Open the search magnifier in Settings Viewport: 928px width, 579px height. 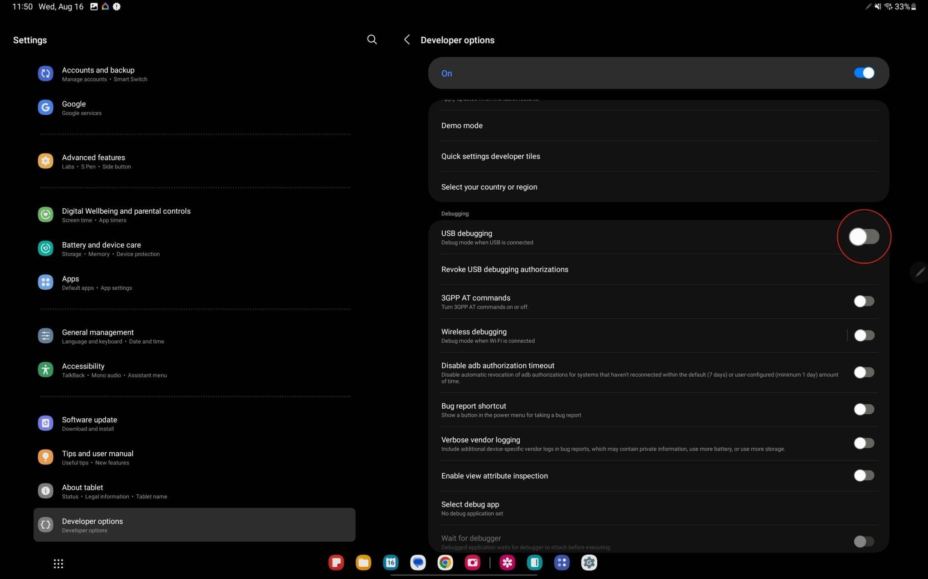[371, 39]
